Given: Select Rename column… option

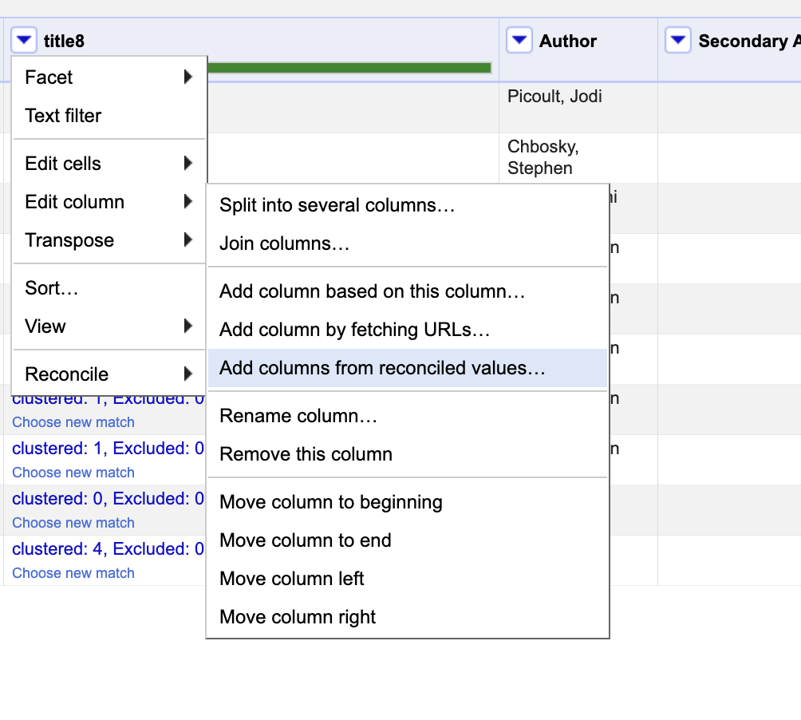Looking at the screenshot, I should point(298,416).
